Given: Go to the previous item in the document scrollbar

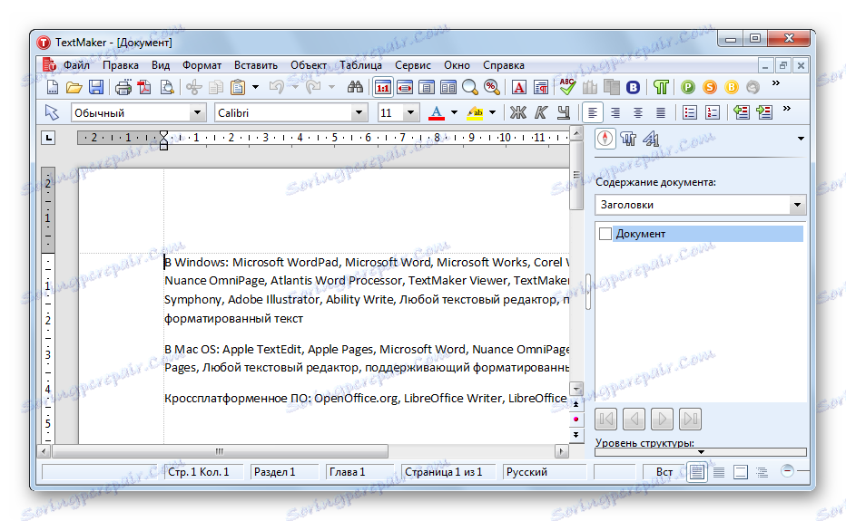Looking at the screenshot, I should (x=576, y=404).
